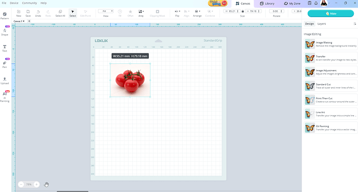The width and height of the screenshot is (358, 192).
Task: Add a new canvas tab
Action: (x=29, y=21)
